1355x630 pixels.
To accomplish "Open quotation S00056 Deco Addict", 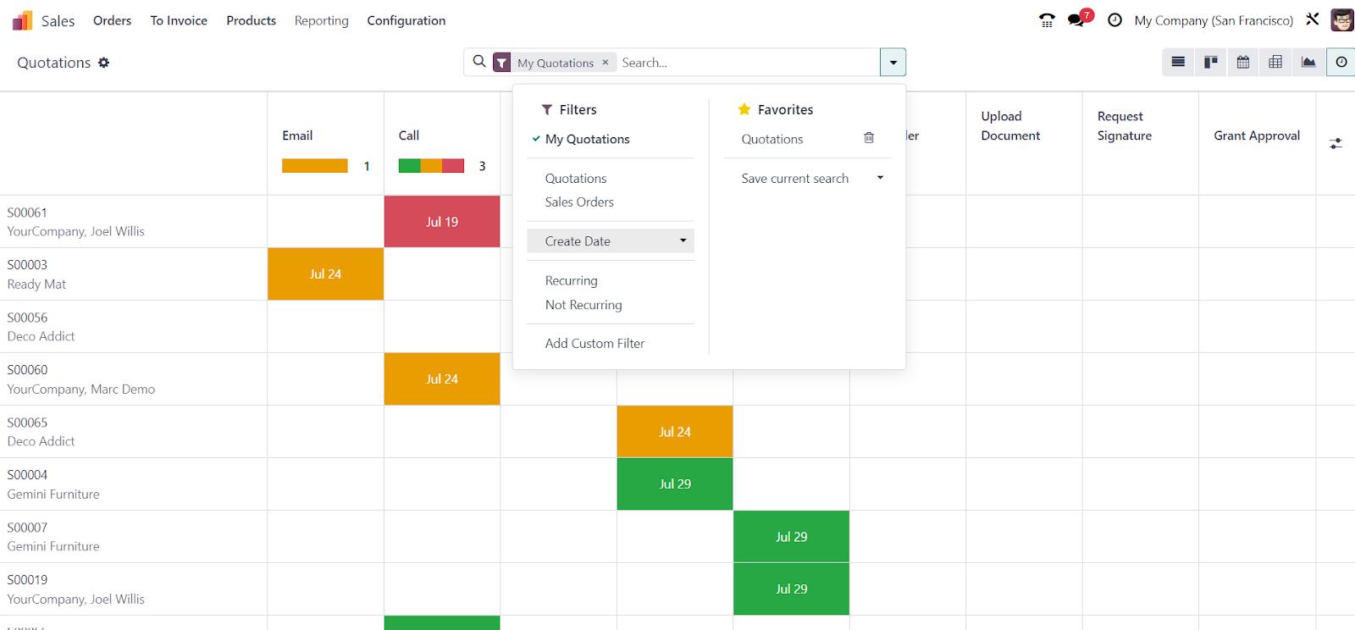I will point(134,327).
